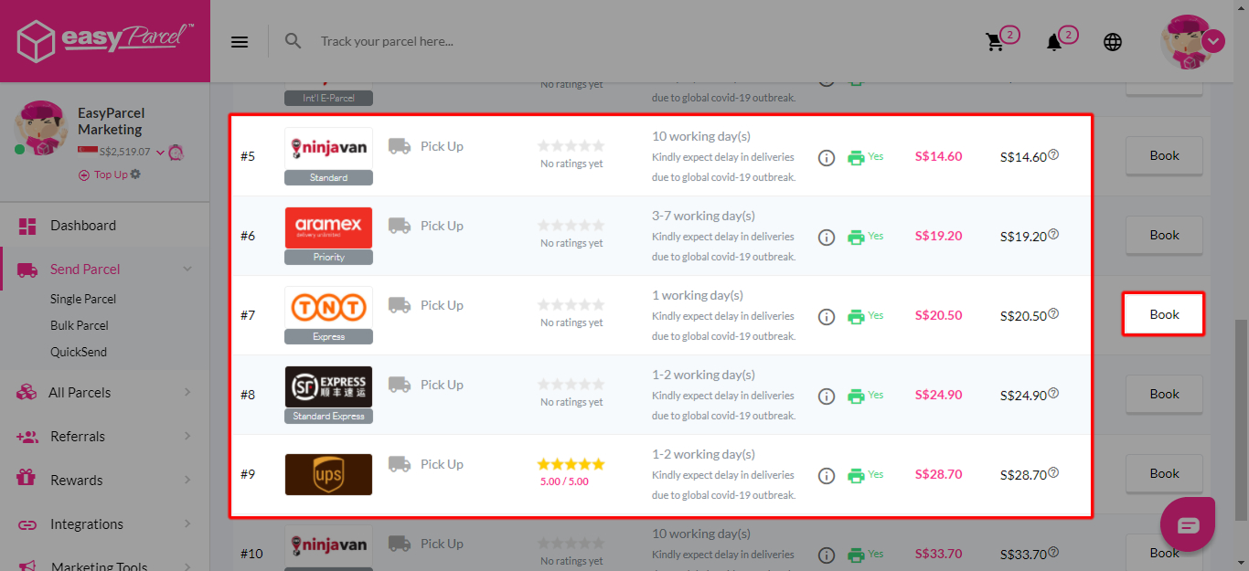Open Bulk Parcel submenu item

80,325
